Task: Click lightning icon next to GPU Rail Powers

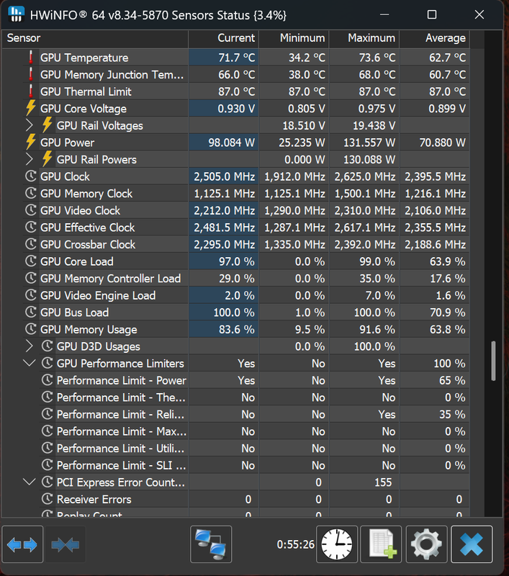Action: (x=47, y=158)
